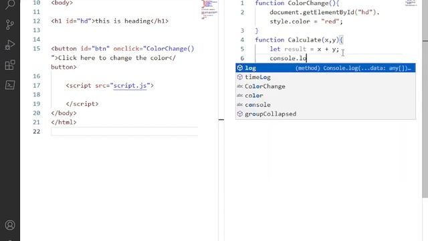
Task: Click the method cube icon beside 'log'
Action: coord(240,68)
